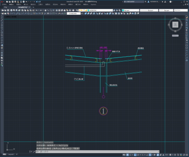Viewport: 189px width, 157px height.
Task: Select the Mirror tool in Modify toolbar
Action: point(186,23)
